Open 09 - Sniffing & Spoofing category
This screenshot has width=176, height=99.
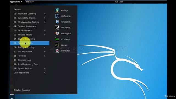(30, 47)
